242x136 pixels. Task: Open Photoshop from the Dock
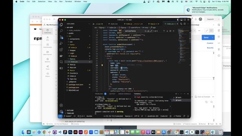70,132
